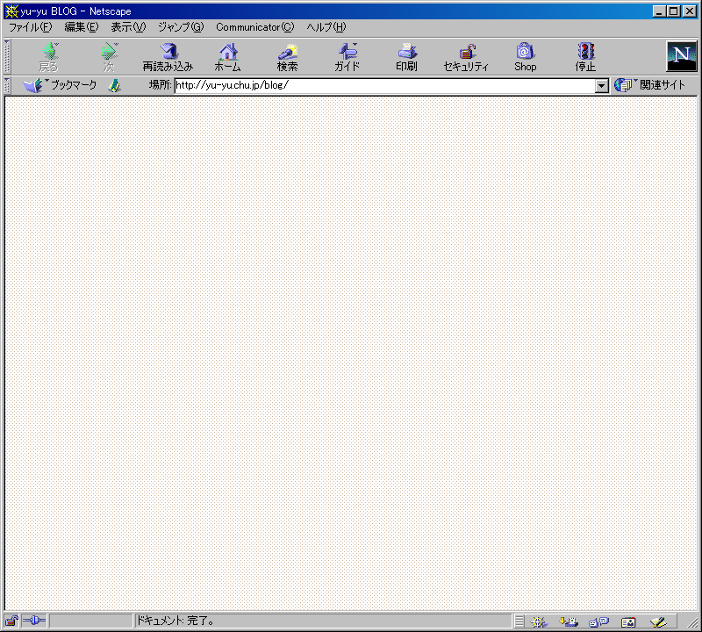Reload the page with 再読み込み

168,57
